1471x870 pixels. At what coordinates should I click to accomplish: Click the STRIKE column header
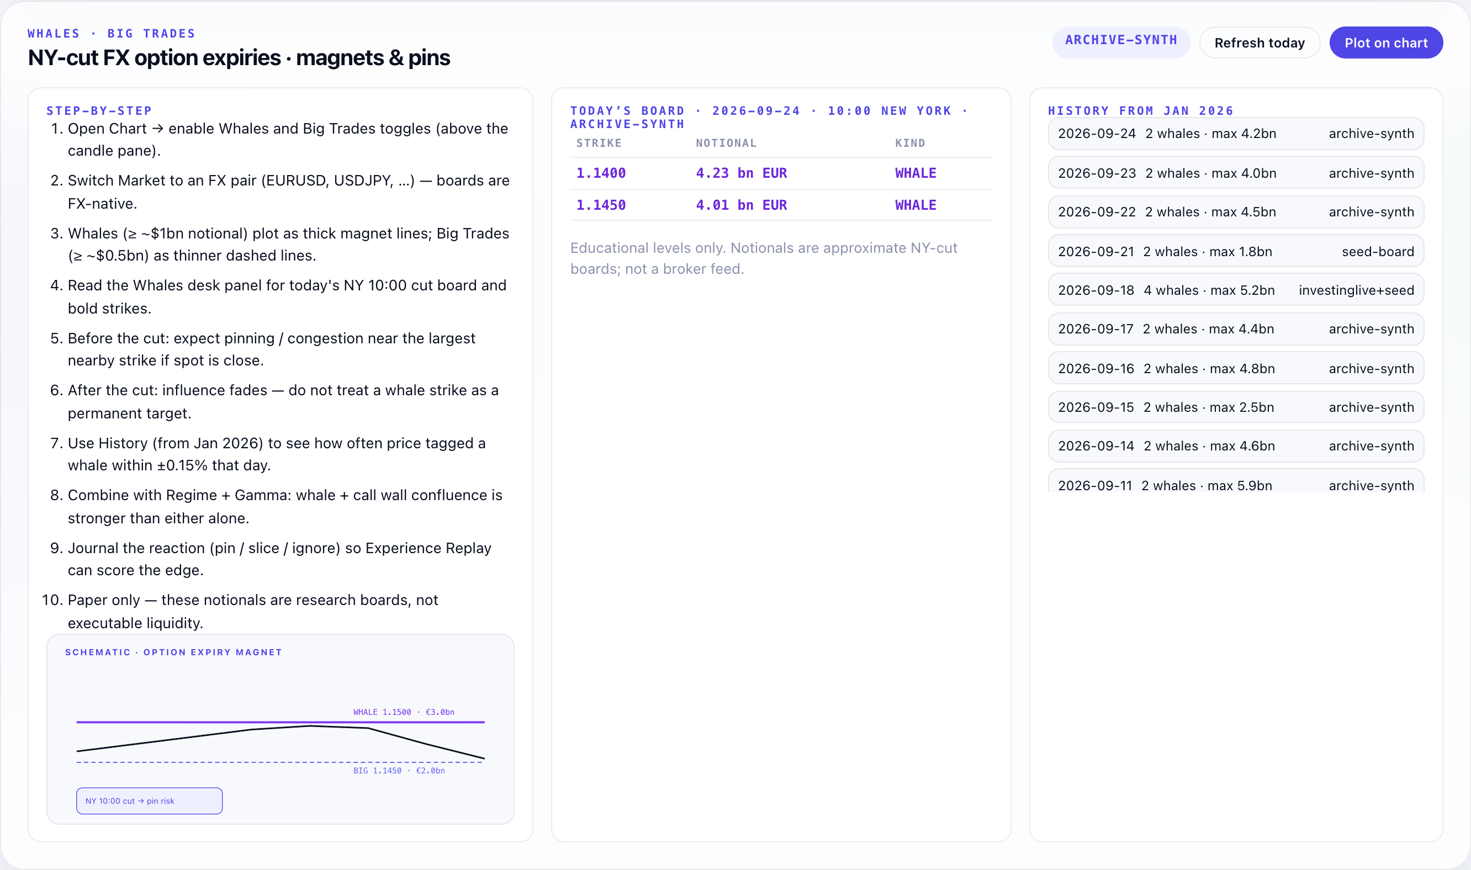pos(599,143)
